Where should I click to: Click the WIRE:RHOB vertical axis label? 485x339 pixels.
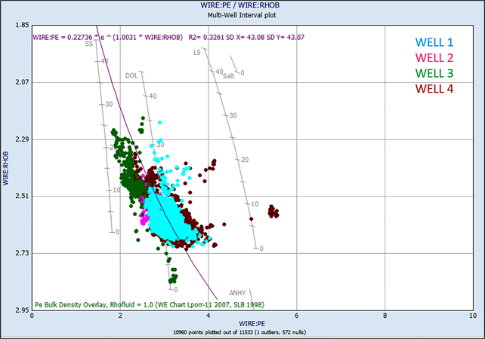point(6,171)
